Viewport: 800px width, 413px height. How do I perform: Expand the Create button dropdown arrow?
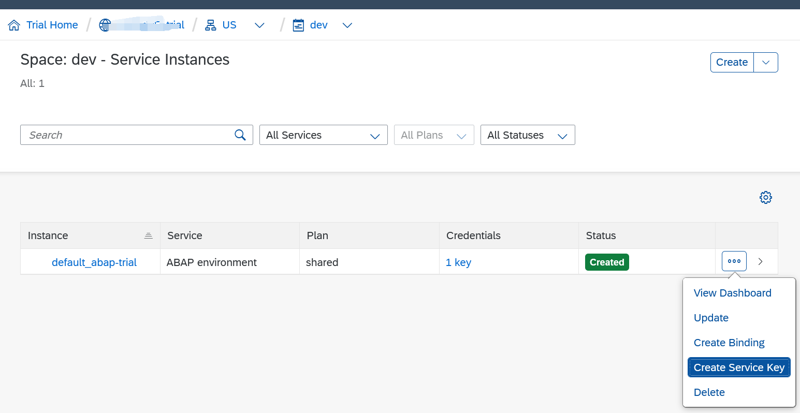coord(765,62)
